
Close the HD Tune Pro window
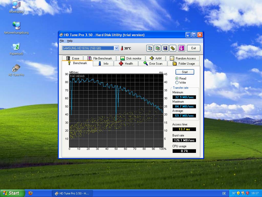[200, 35]
